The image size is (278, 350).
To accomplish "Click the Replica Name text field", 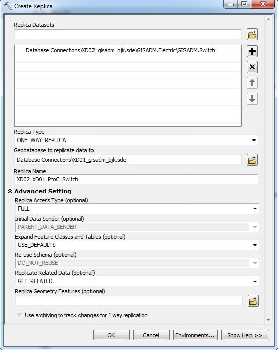I will coord(136,179).
